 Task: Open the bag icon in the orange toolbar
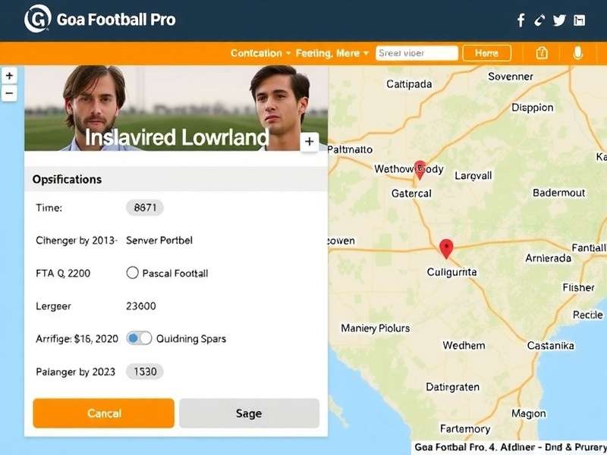[x=542, y=52]
